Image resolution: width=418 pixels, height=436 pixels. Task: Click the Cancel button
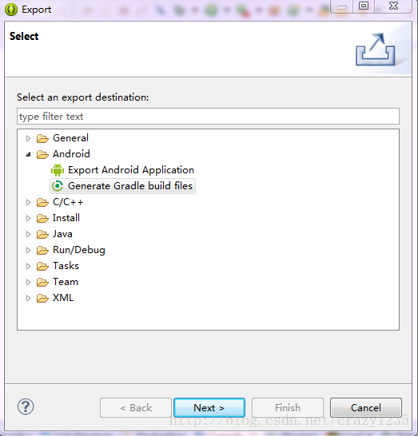pyautogui.click(x=366, y=408)
